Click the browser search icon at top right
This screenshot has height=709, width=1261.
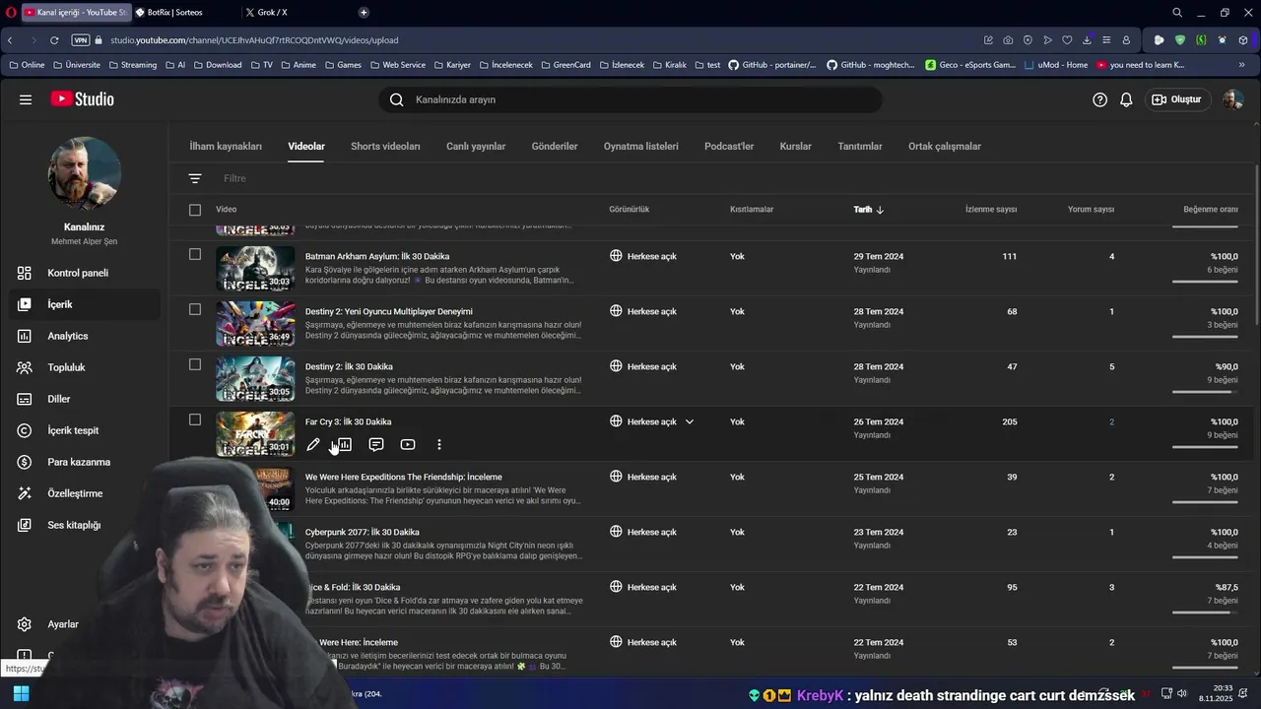coord(1177,13)
